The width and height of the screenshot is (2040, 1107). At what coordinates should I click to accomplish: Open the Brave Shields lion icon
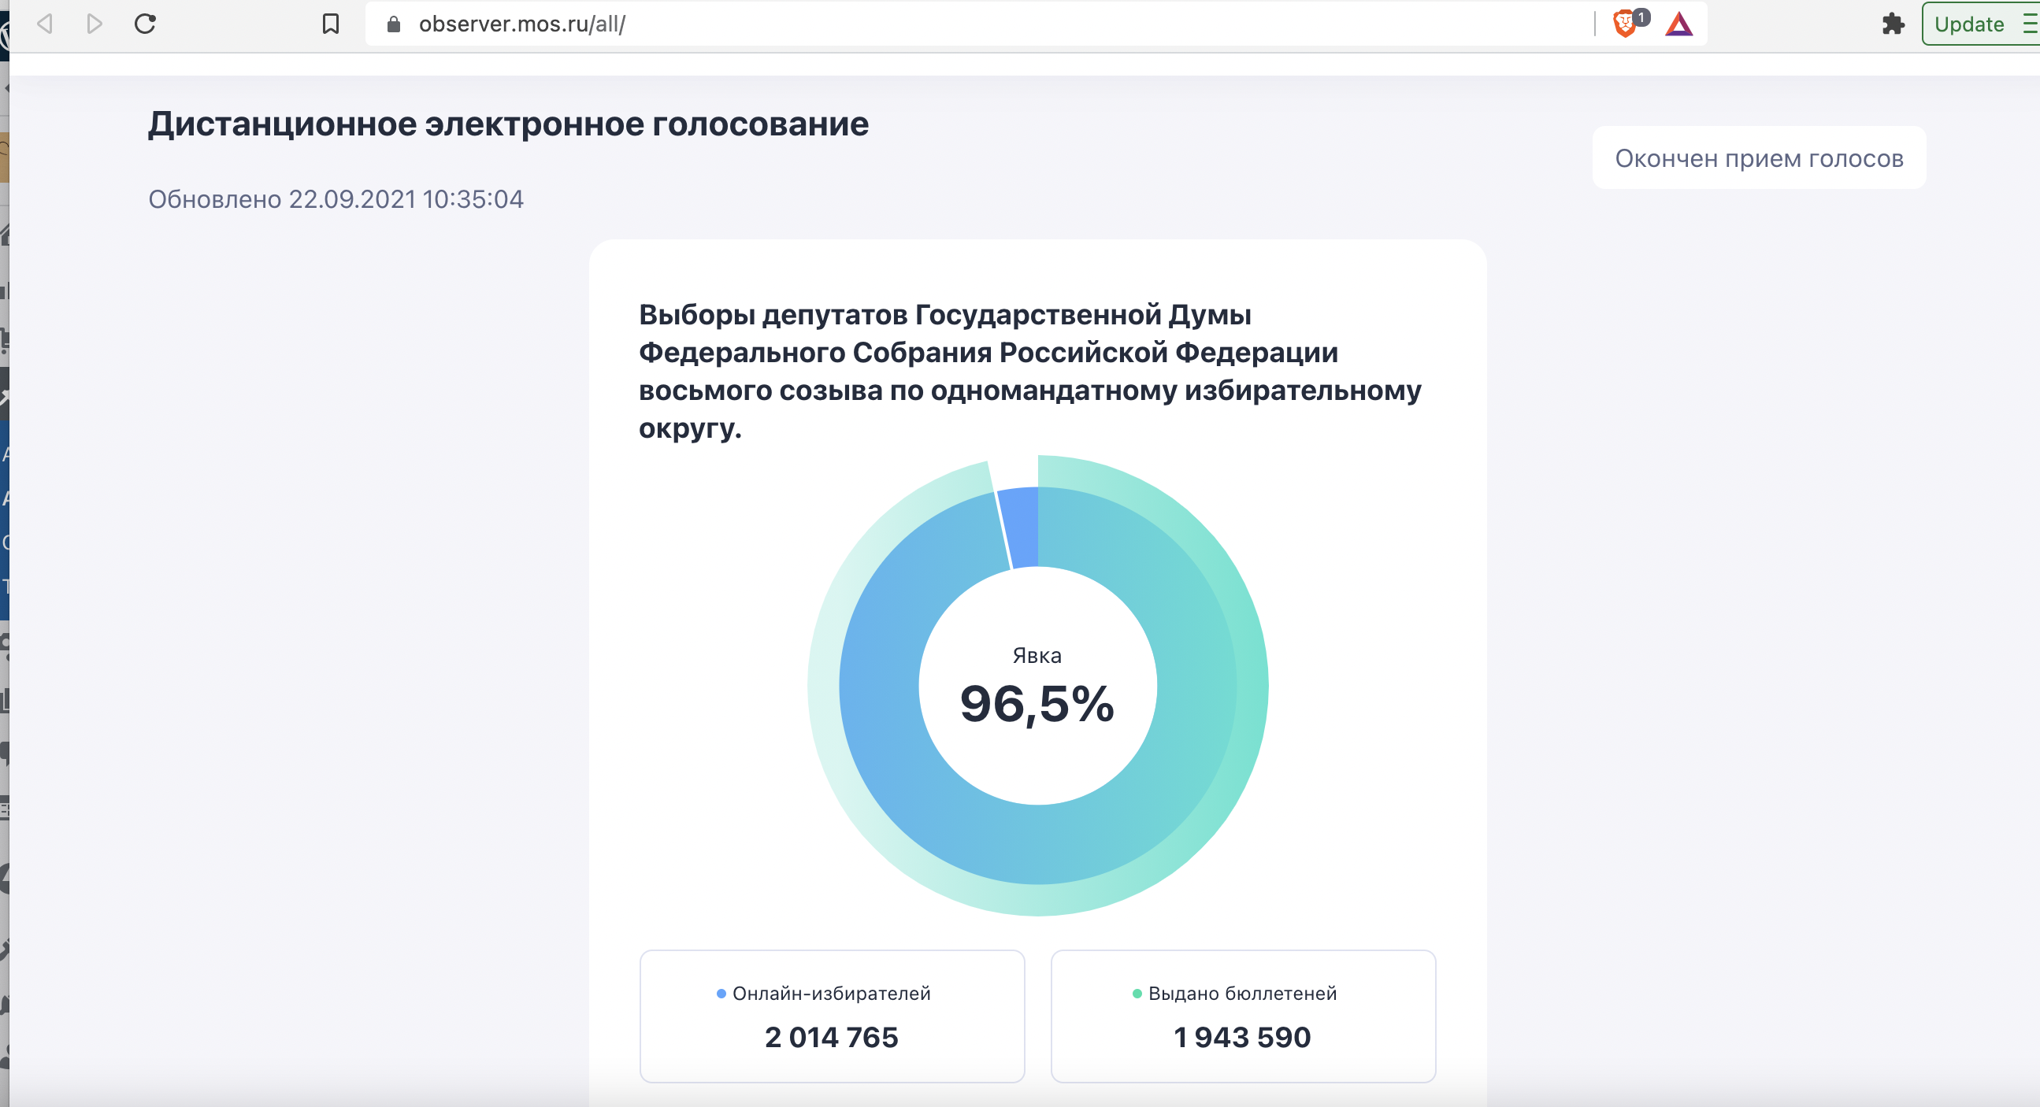1625,24
